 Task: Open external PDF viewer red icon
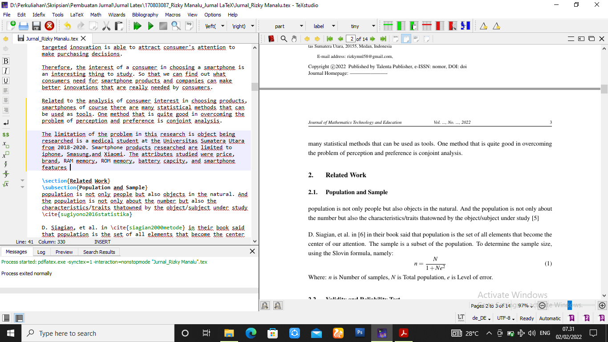pyautogui.click(x=271, y=39)
